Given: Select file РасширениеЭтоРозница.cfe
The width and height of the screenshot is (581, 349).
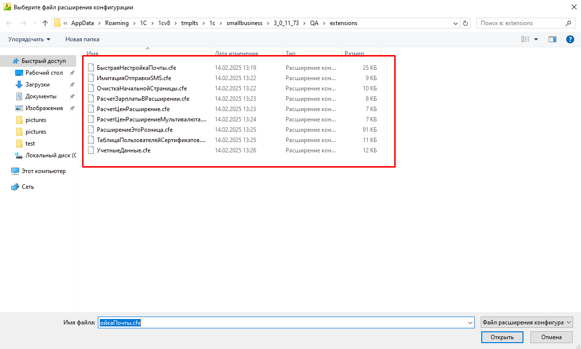Looking at the screenshot, I should [134, 130].
